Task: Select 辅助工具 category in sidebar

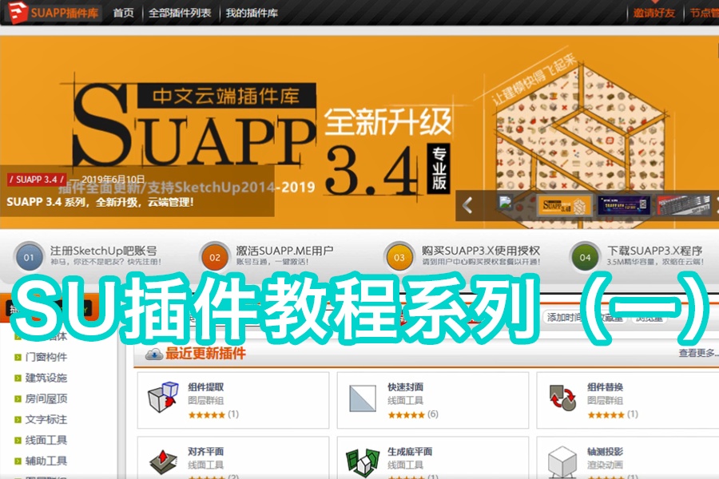Action: (x=46, y=461)
